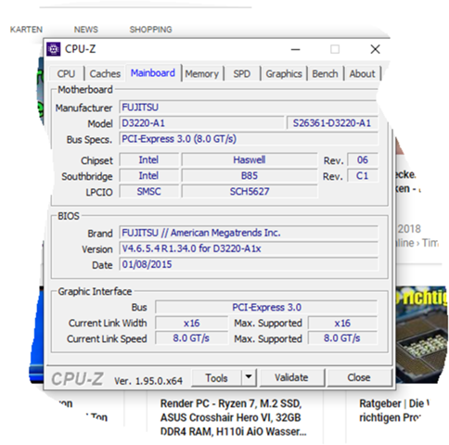The height and width of the screenshot is (445, 449).
Task: Click southbridge revision value C1
Action: [x=363, y=175]
